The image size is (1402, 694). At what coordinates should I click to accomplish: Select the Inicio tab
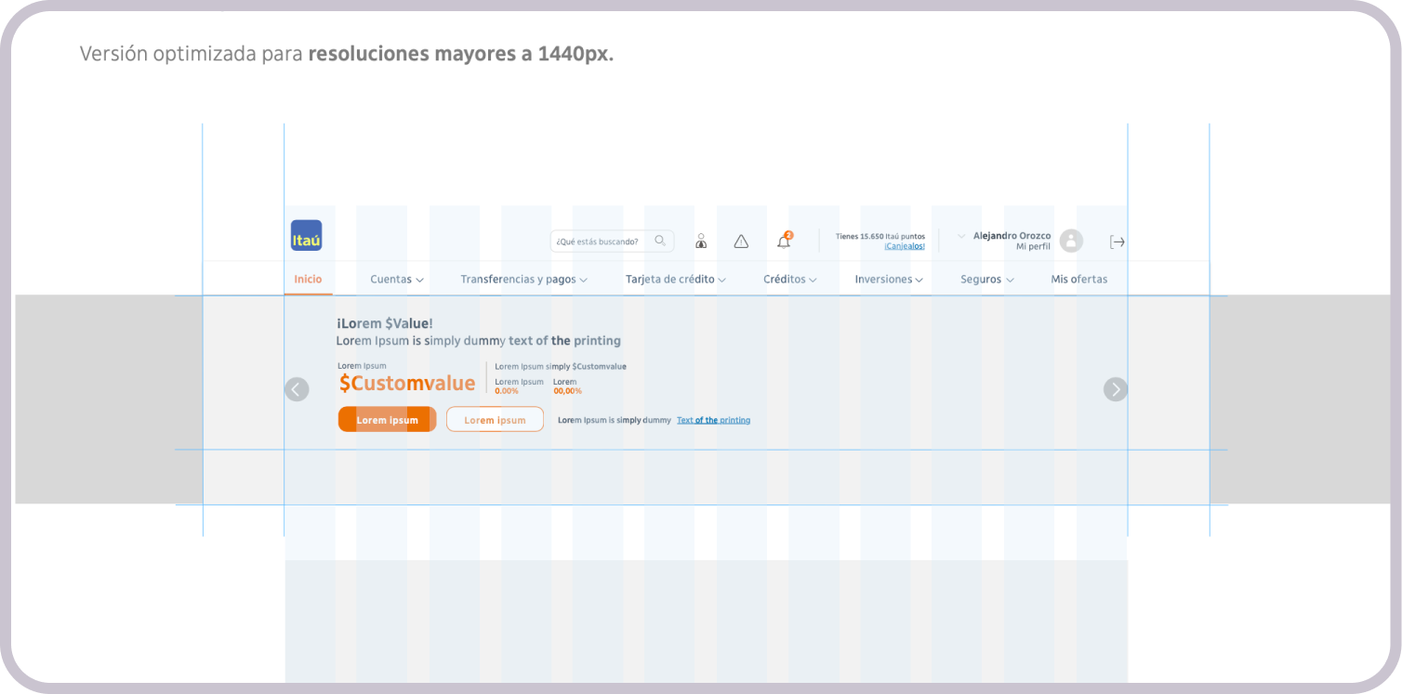(x=308, y=279)
